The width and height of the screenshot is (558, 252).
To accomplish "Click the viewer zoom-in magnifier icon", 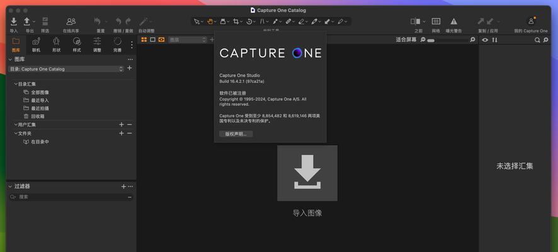I will 472,40.
